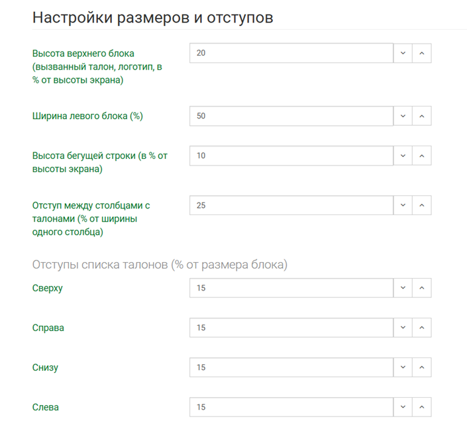
Task: Focus the Высота верхнего блока input field
Action: pos(291,53)
